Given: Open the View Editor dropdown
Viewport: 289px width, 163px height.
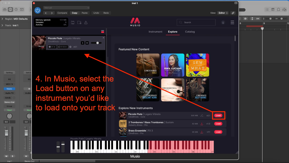Looking at the screenshot, I should pyautogui.click(x=223, y=13).
